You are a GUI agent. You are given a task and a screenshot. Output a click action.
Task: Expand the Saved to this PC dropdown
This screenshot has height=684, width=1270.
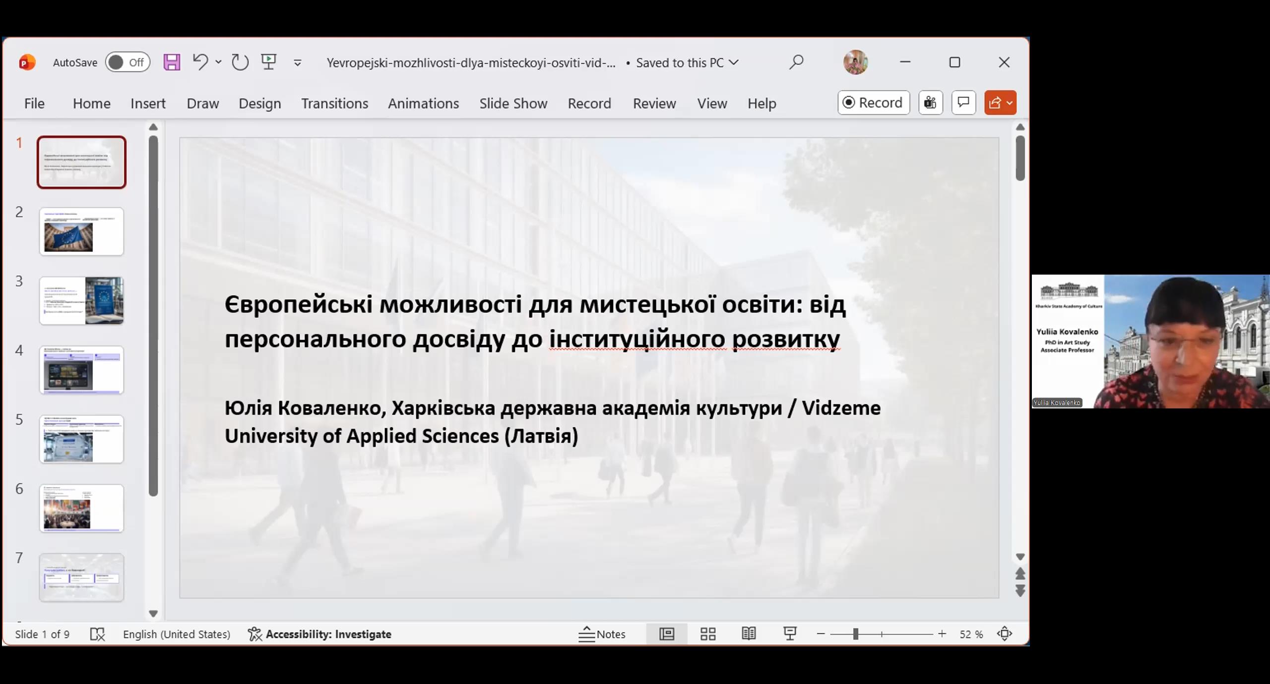(x=735, y=62)
